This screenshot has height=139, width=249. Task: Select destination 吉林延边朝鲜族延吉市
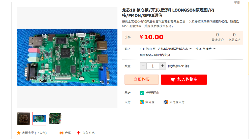173,49
